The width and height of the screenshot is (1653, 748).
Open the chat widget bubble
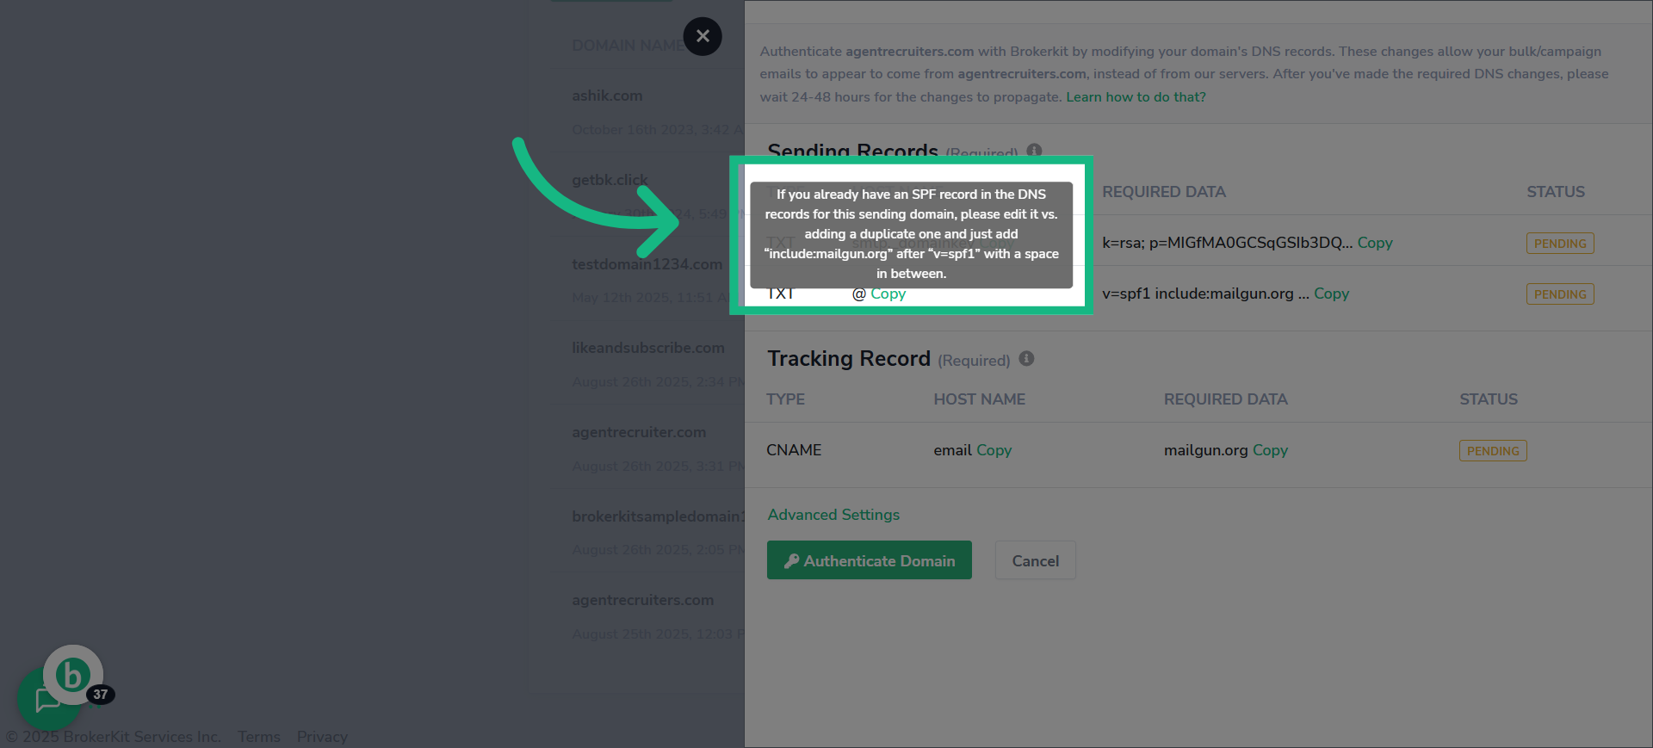coord(47,700)
